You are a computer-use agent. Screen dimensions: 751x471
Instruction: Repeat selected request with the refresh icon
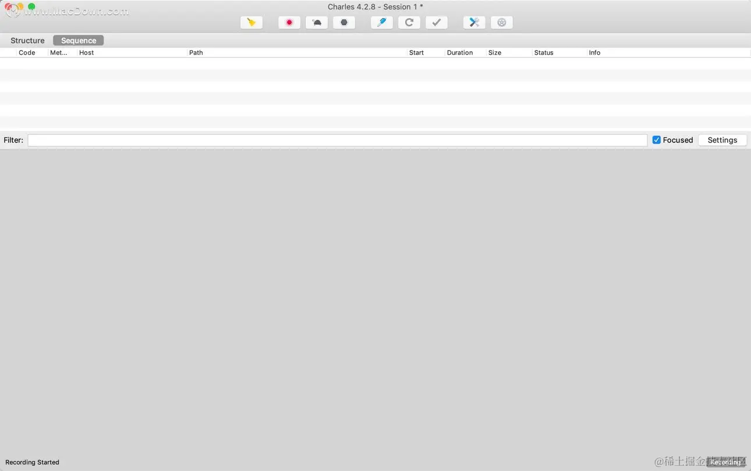tap(409, 22)
